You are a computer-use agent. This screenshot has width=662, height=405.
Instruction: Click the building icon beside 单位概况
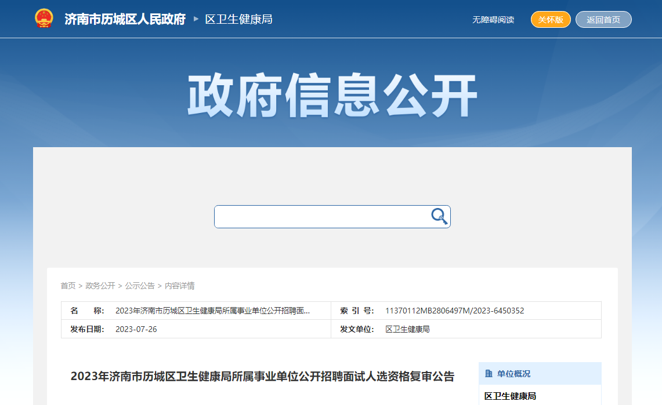click(x=489, y=373)
